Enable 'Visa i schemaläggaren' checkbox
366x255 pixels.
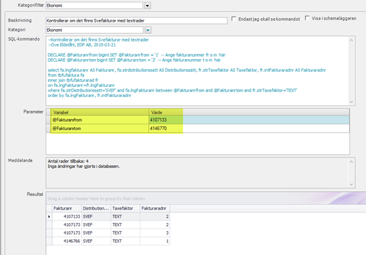[x=309, y=18]
